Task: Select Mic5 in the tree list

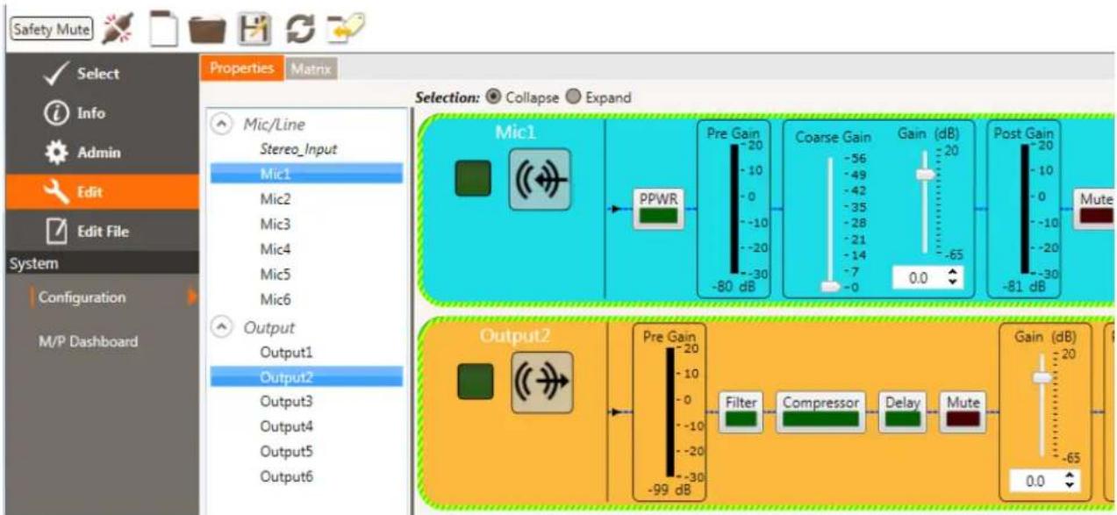Action: point(275,274)
